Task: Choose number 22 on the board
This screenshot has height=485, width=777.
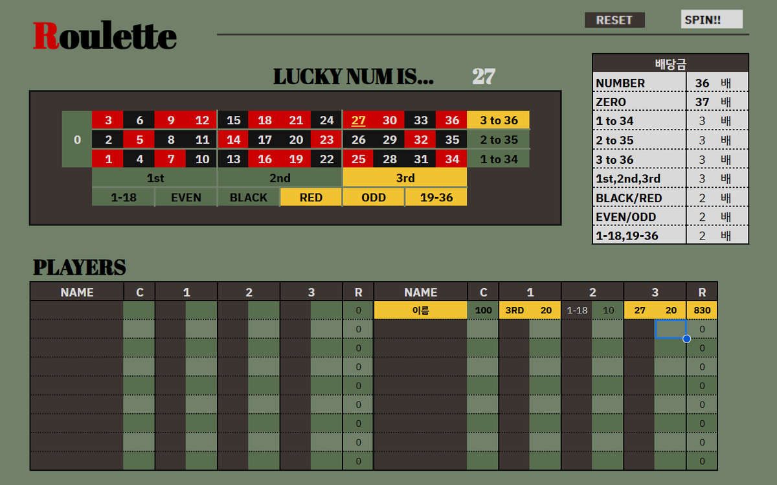Action: (x=327, y=159)
